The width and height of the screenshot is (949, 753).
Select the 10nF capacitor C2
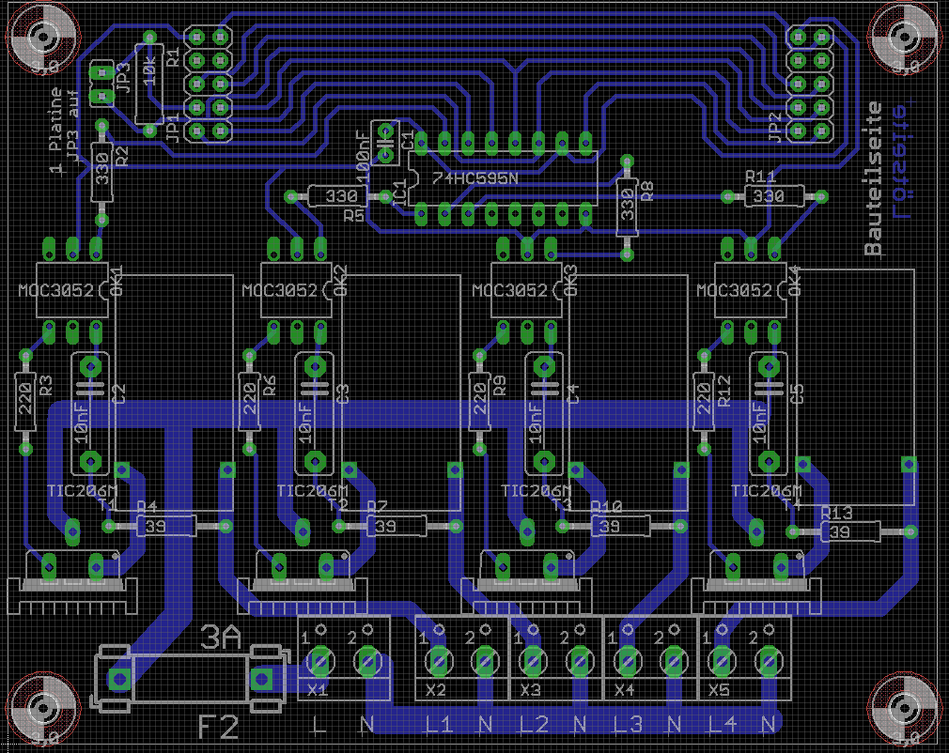click(90, 414)
